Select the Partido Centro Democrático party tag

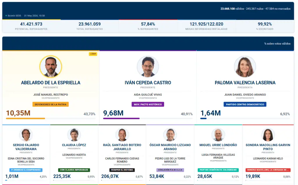tap(245, 104)
